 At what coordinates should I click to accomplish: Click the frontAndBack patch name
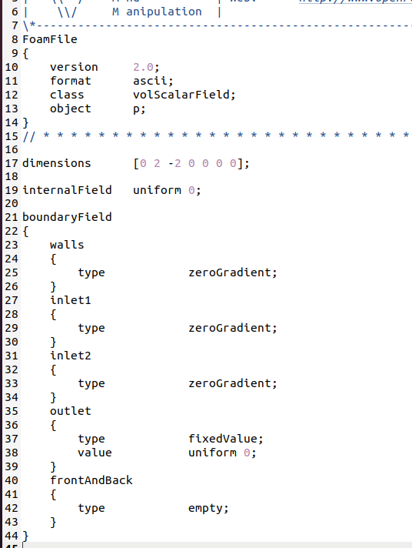point(91,480)
